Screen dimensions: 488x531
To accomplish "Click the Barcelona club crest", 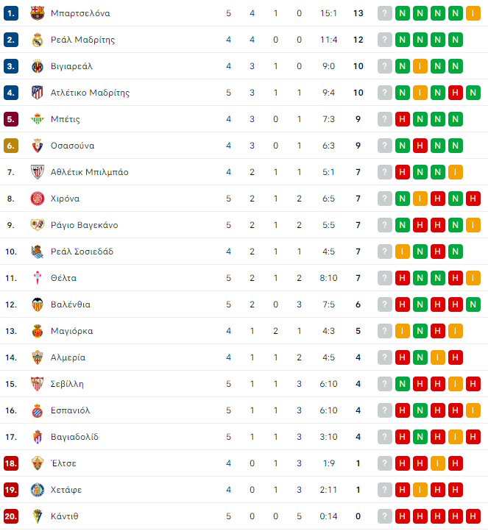I will [38, 13].
